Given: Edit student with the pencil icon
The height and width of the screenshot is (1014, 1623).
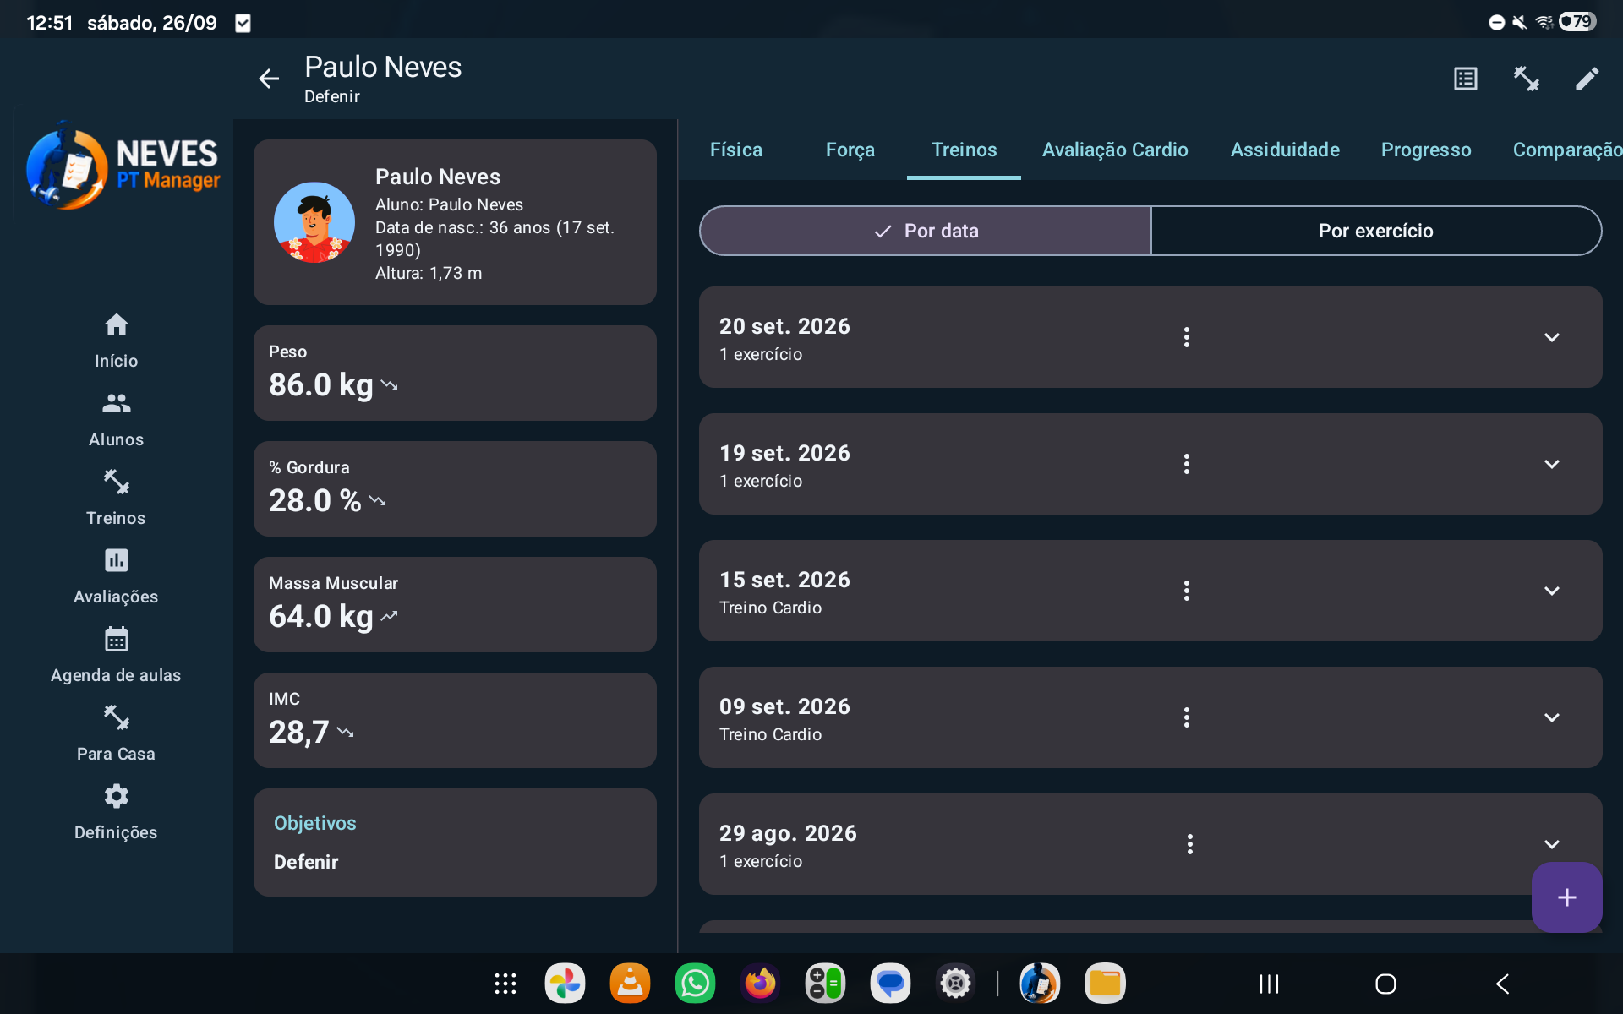Looking at the screenshot, I should coord(1587,79).
